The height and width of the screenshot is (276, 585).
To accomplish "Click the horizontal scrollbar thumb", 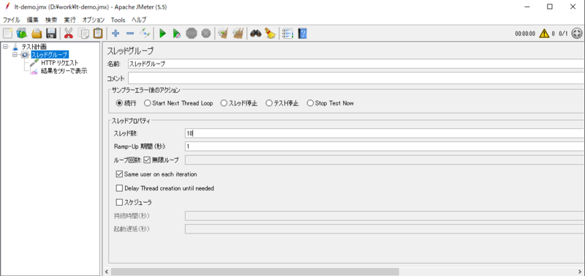I will [254, 272].
